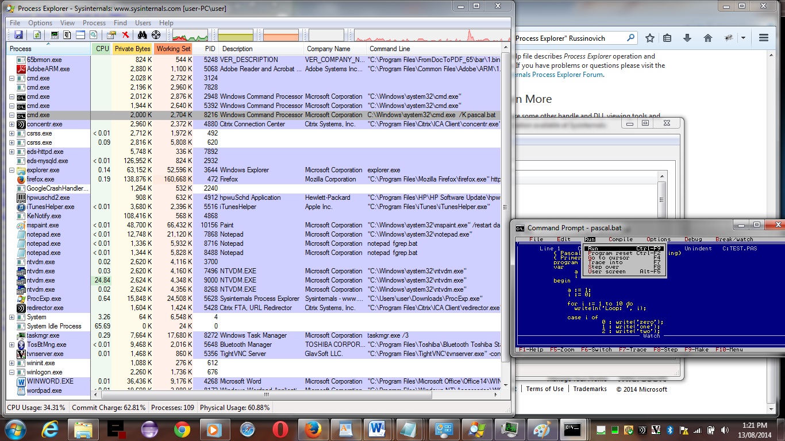Click the Show Process Tree icon
Viewport: 785px width, 441px height.
click(67, 35)
